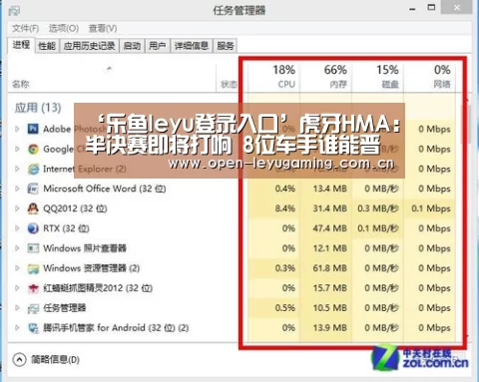Sort by the 66% 内存 column header
479x382 pixels.
click(325, 77)
